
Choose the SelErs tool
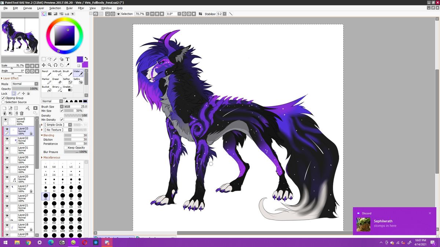tap(78, 81)
